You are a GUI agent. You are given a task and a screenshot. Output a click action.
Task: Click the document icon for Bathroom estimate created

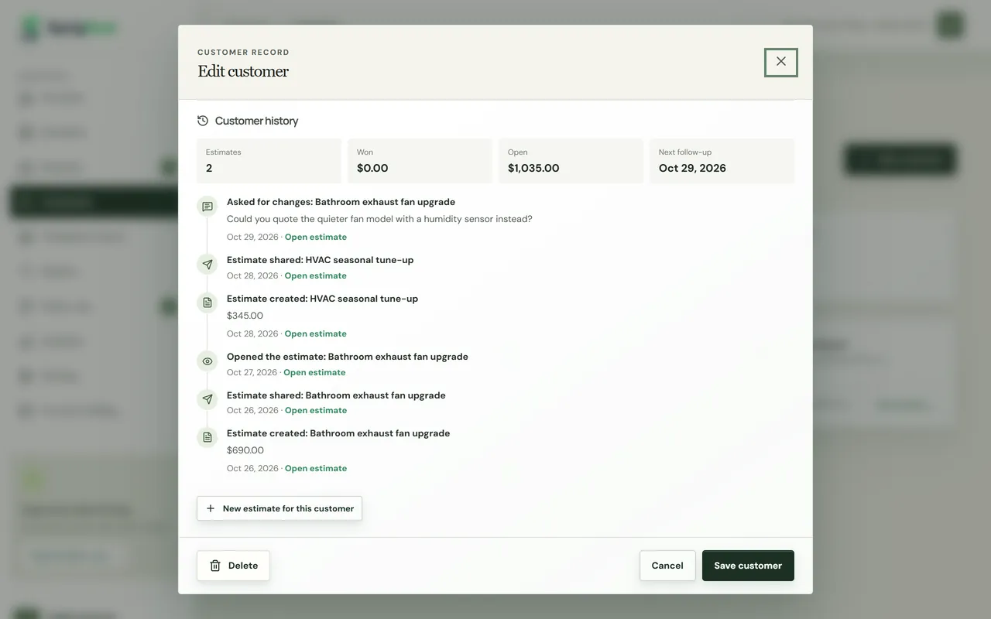pos(207,438)
